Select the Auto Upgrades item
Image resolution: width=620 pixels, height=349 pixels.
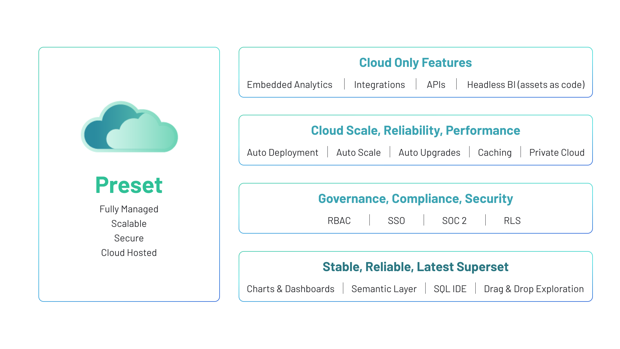tap(429, 152)
